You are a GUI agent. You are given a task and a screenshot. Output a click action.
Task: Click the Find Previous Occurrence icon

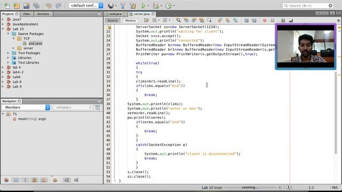pyautogui.click(x=186, y=20)
